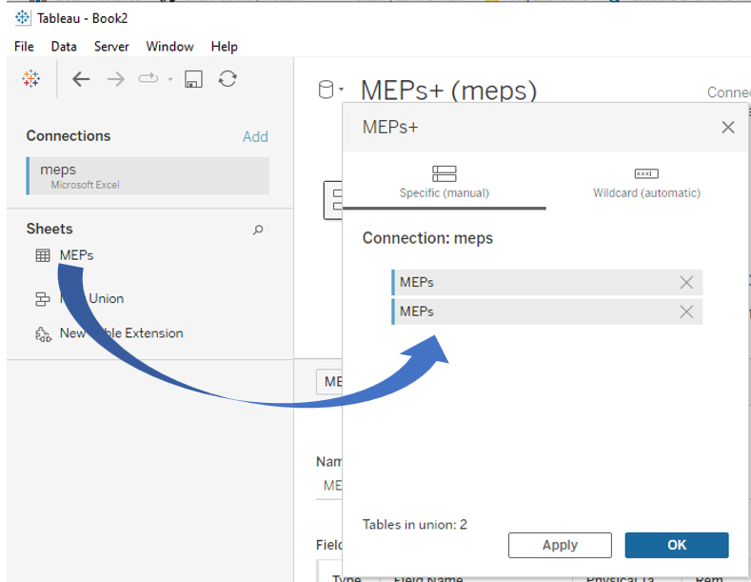Screen dimensions: 751x582
Task: Click the Connection: meps heading
Action: pos(427,238)
